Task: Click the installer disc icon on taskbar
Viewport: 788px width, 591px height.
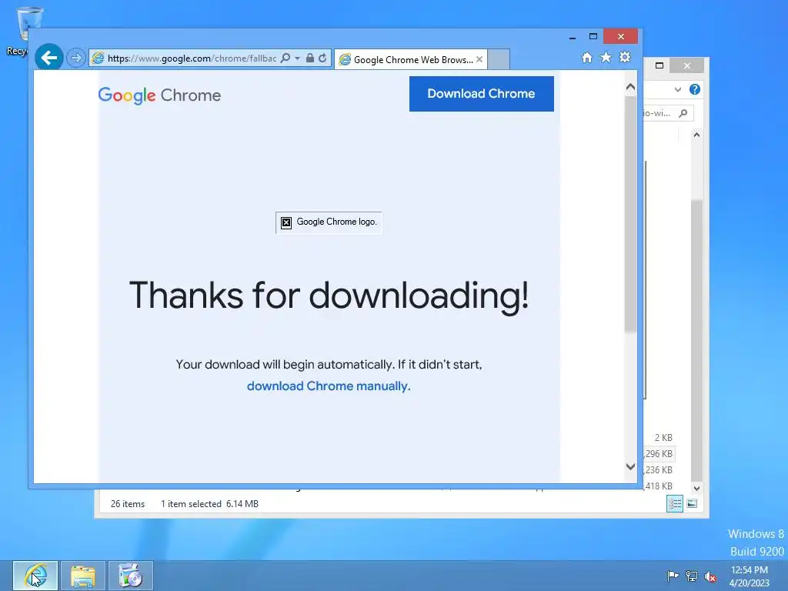Action: [130, 576]
